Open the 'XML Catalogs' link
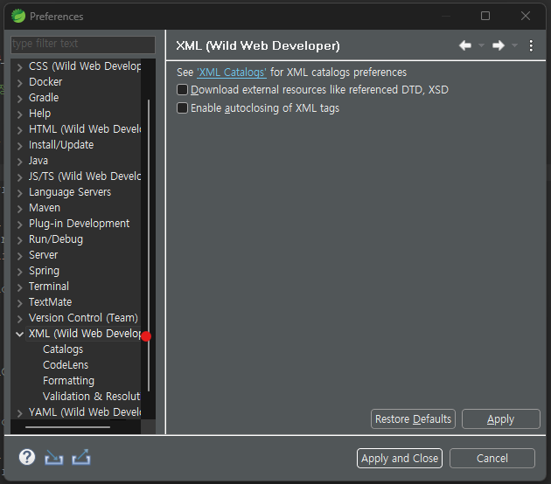Image resolution: width=551 pixels, height=484 pixels. point(232,73)
